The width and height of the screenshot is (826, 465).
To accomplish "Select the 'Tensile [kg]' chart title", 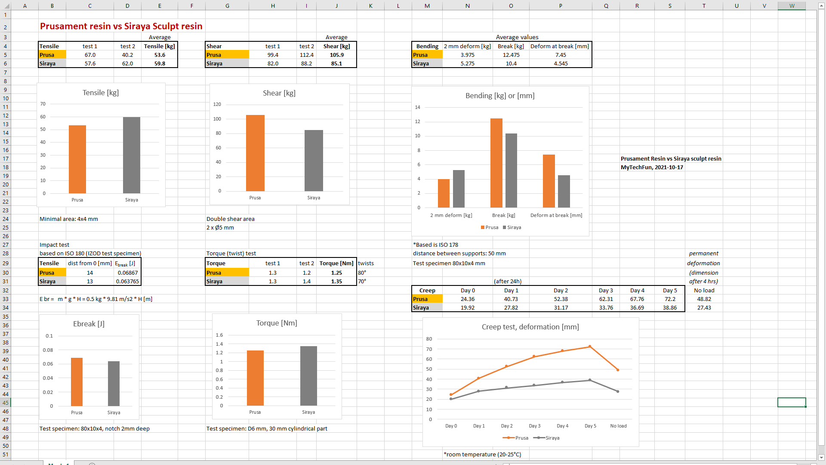I will click(101, 93).
